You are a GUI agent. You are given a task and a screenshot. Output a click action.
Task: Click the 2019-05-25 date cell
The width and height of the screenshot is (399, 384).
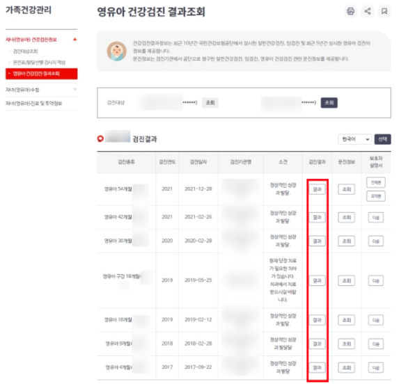pos(198,280)
